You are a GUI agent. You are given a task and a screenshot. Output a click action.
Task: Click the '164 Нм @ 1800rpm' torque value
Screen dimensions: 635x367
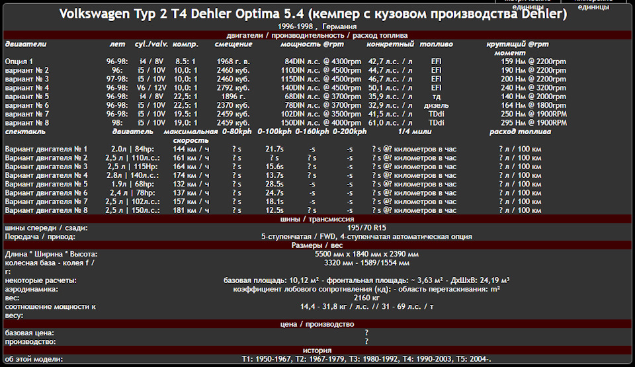click(533, 105)
